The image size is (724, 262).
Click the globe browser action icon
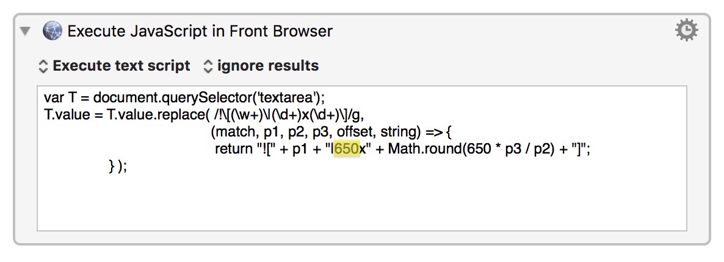click(52, 30)
